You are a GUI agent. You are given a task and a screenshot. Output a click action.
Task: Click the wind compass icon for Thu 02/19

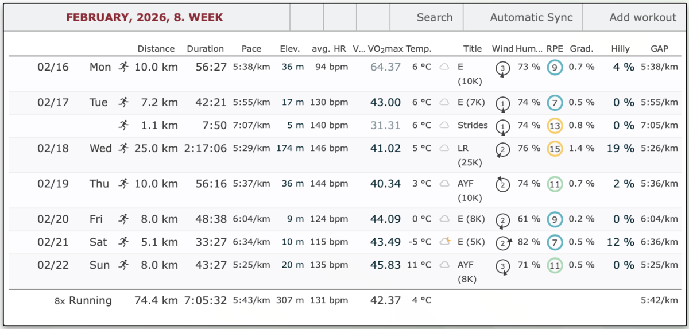click(x=503, y=185)
